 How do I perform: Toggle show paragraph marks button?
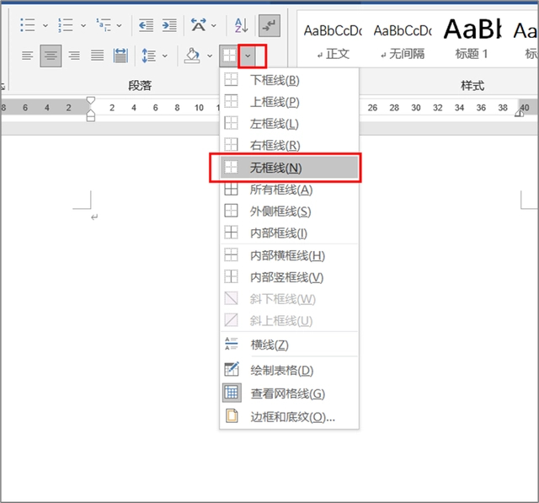coord(269,25)
